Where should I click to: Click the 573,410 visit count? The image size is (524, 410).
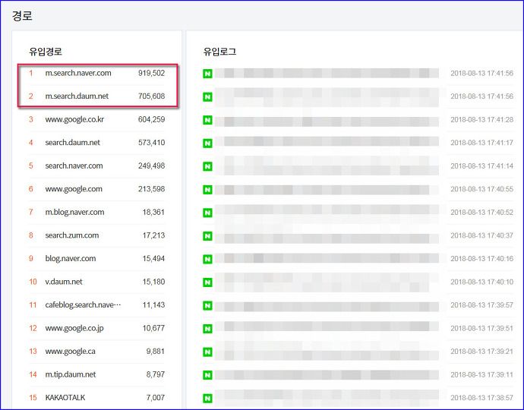click(x=151, y=143)
